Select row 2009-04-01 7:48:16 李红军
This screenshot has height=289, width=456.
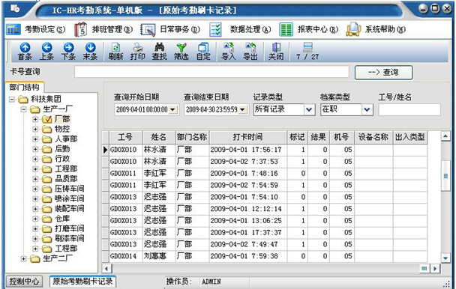coord(264,174)
